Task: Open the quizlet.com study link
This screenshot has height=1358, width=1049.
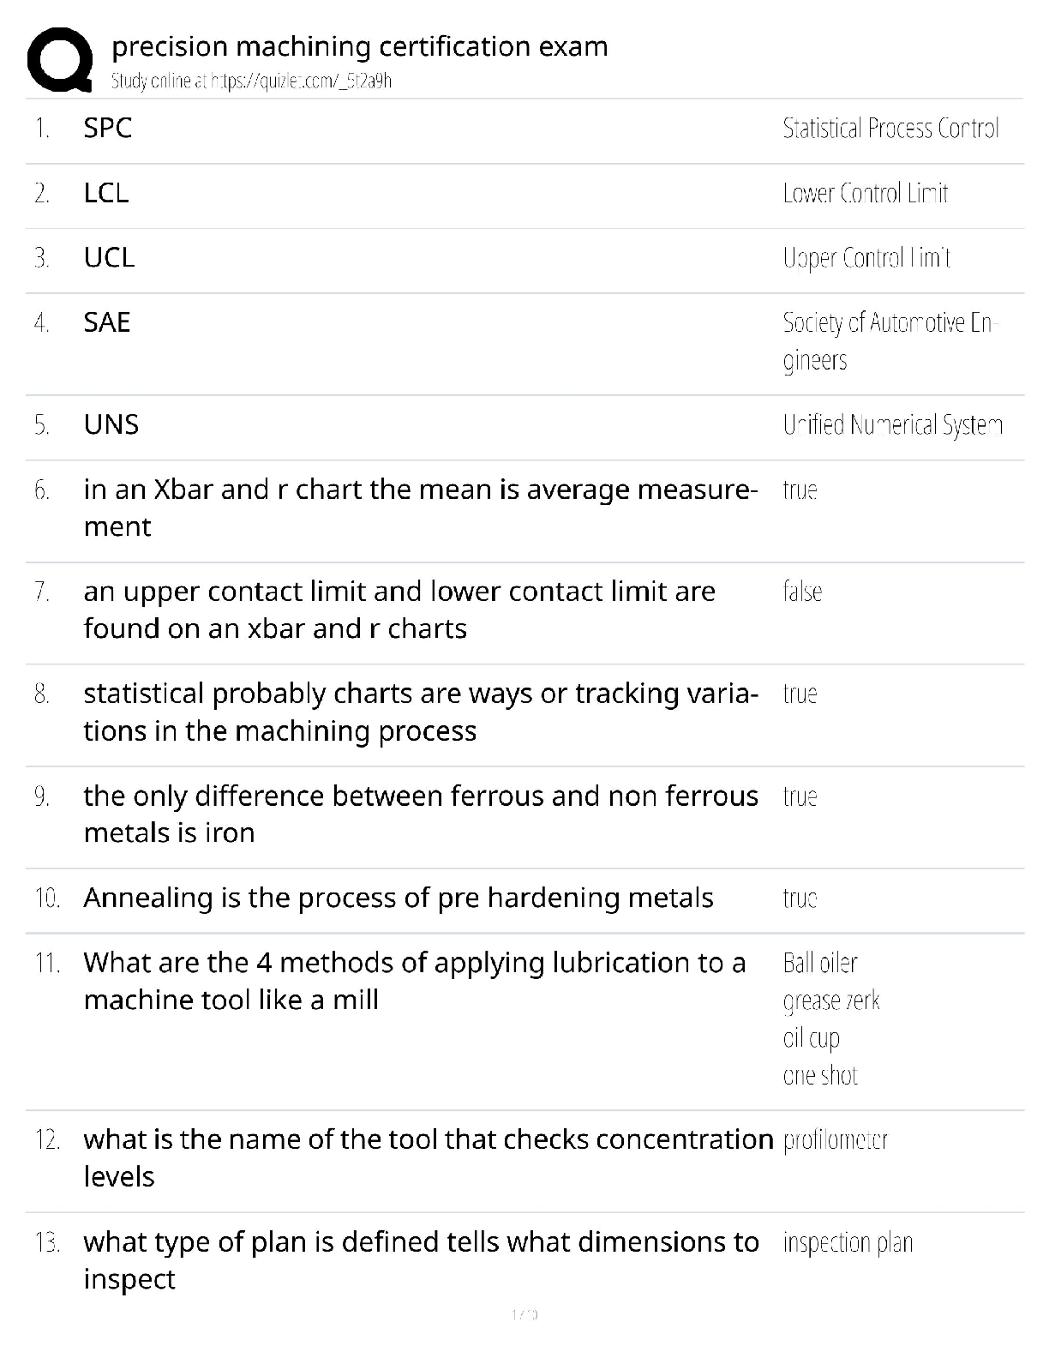Action: click(x=251, y=81)
